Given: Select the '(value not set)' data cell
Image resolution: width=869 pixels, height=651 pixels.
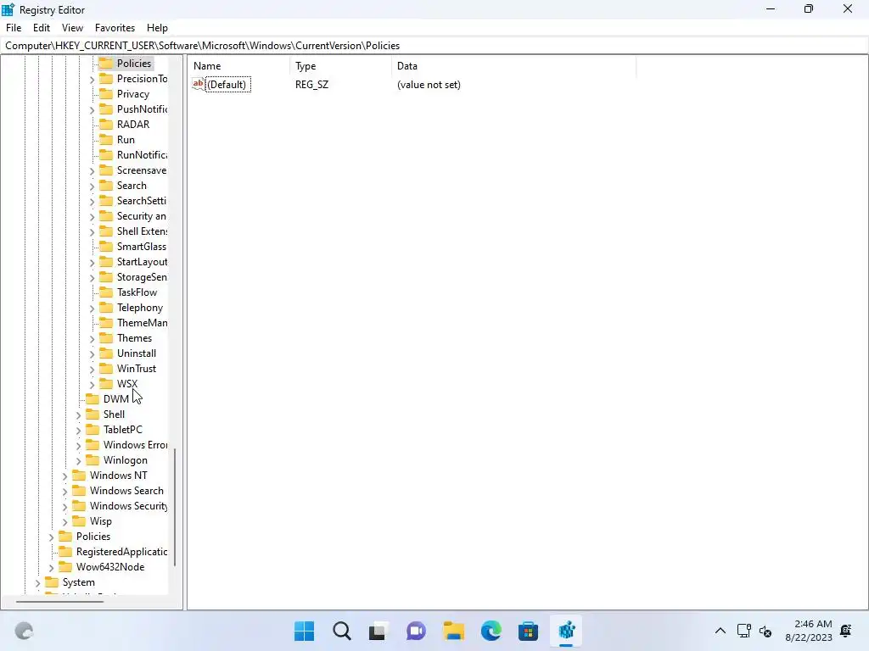Looking at the screenshot, I should tap(429, 85).
